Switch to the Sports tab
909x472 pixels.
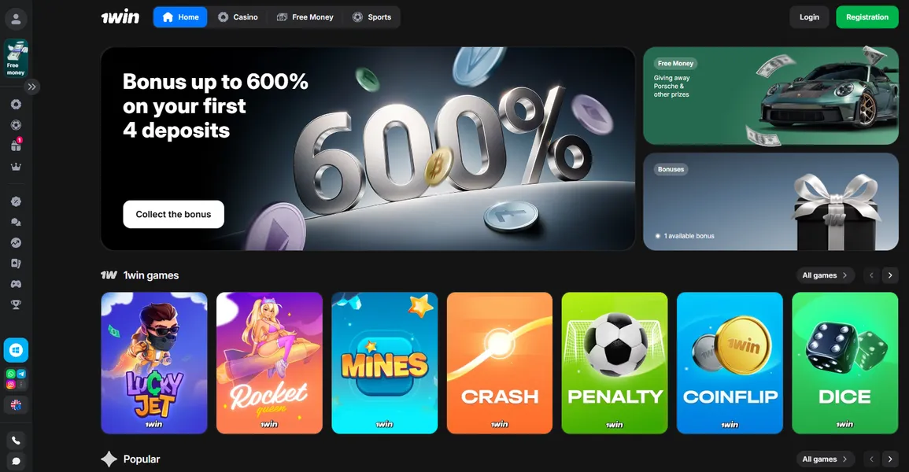(371, 17)
